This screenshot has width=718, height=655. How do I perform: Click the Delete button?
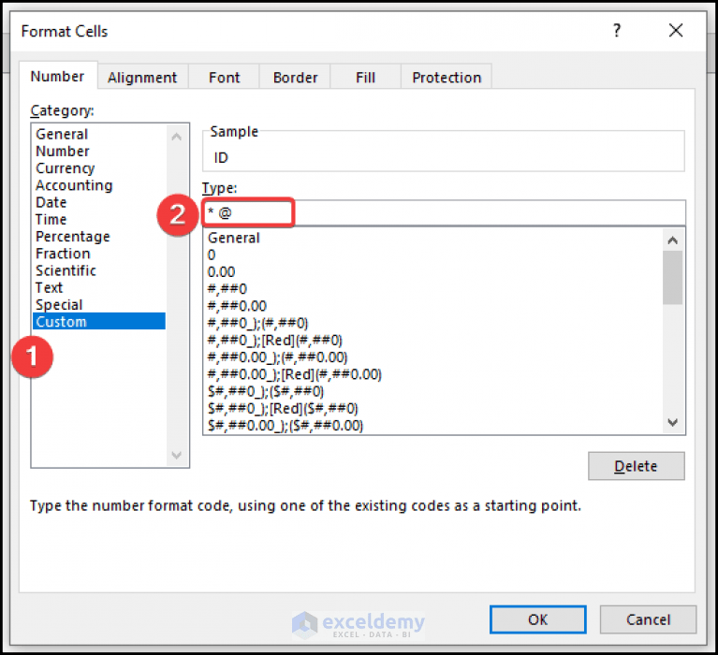click(x=636, y=466)
